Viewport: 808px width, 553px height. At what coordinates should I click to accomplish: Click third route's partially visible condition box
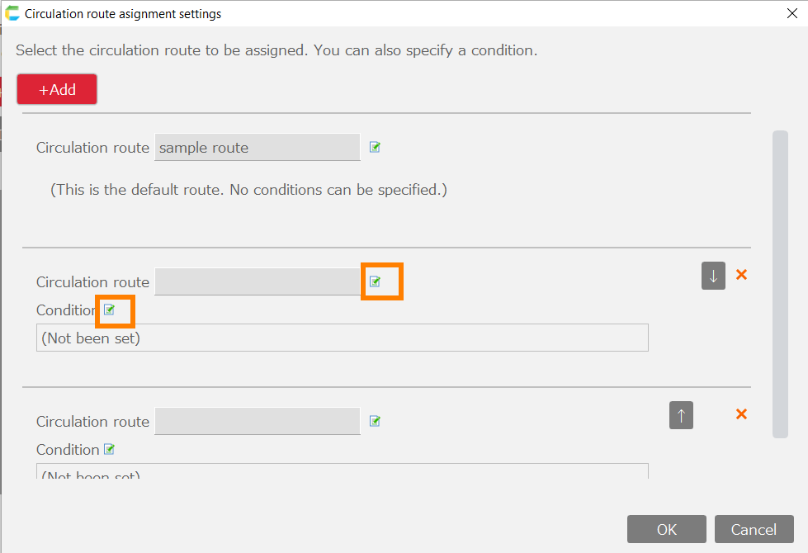click(342, 472)
